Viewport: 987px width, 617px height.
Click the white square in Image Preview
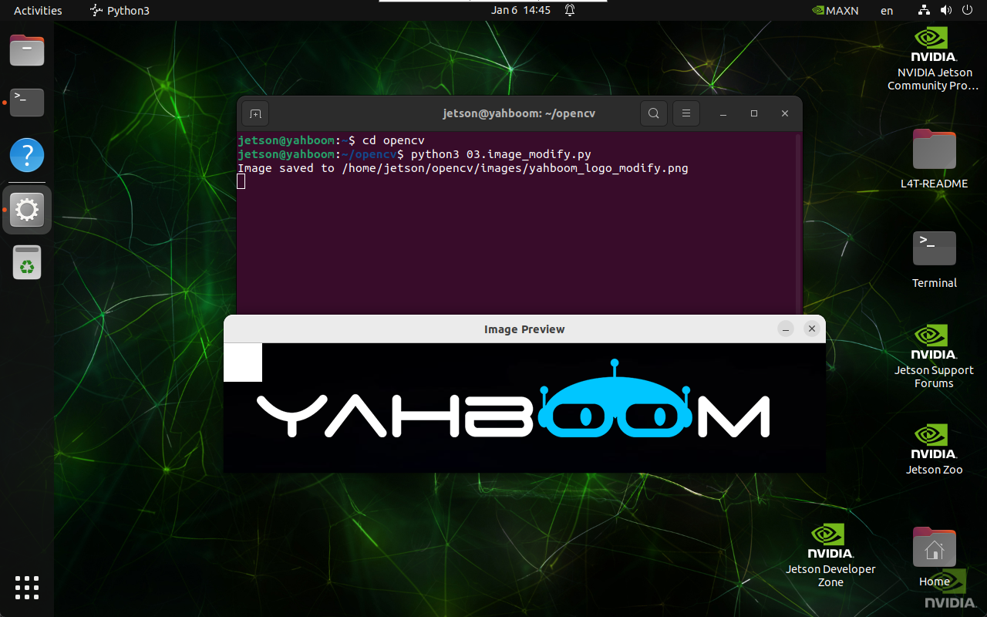243,362
